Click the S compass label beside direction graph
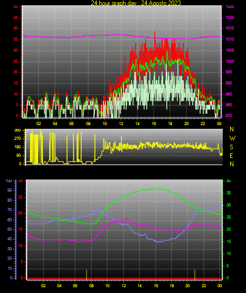246x293 pixels. coord(231,147)
